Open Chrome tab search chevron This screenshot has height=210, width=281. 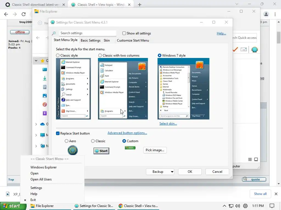click(237, 4)
